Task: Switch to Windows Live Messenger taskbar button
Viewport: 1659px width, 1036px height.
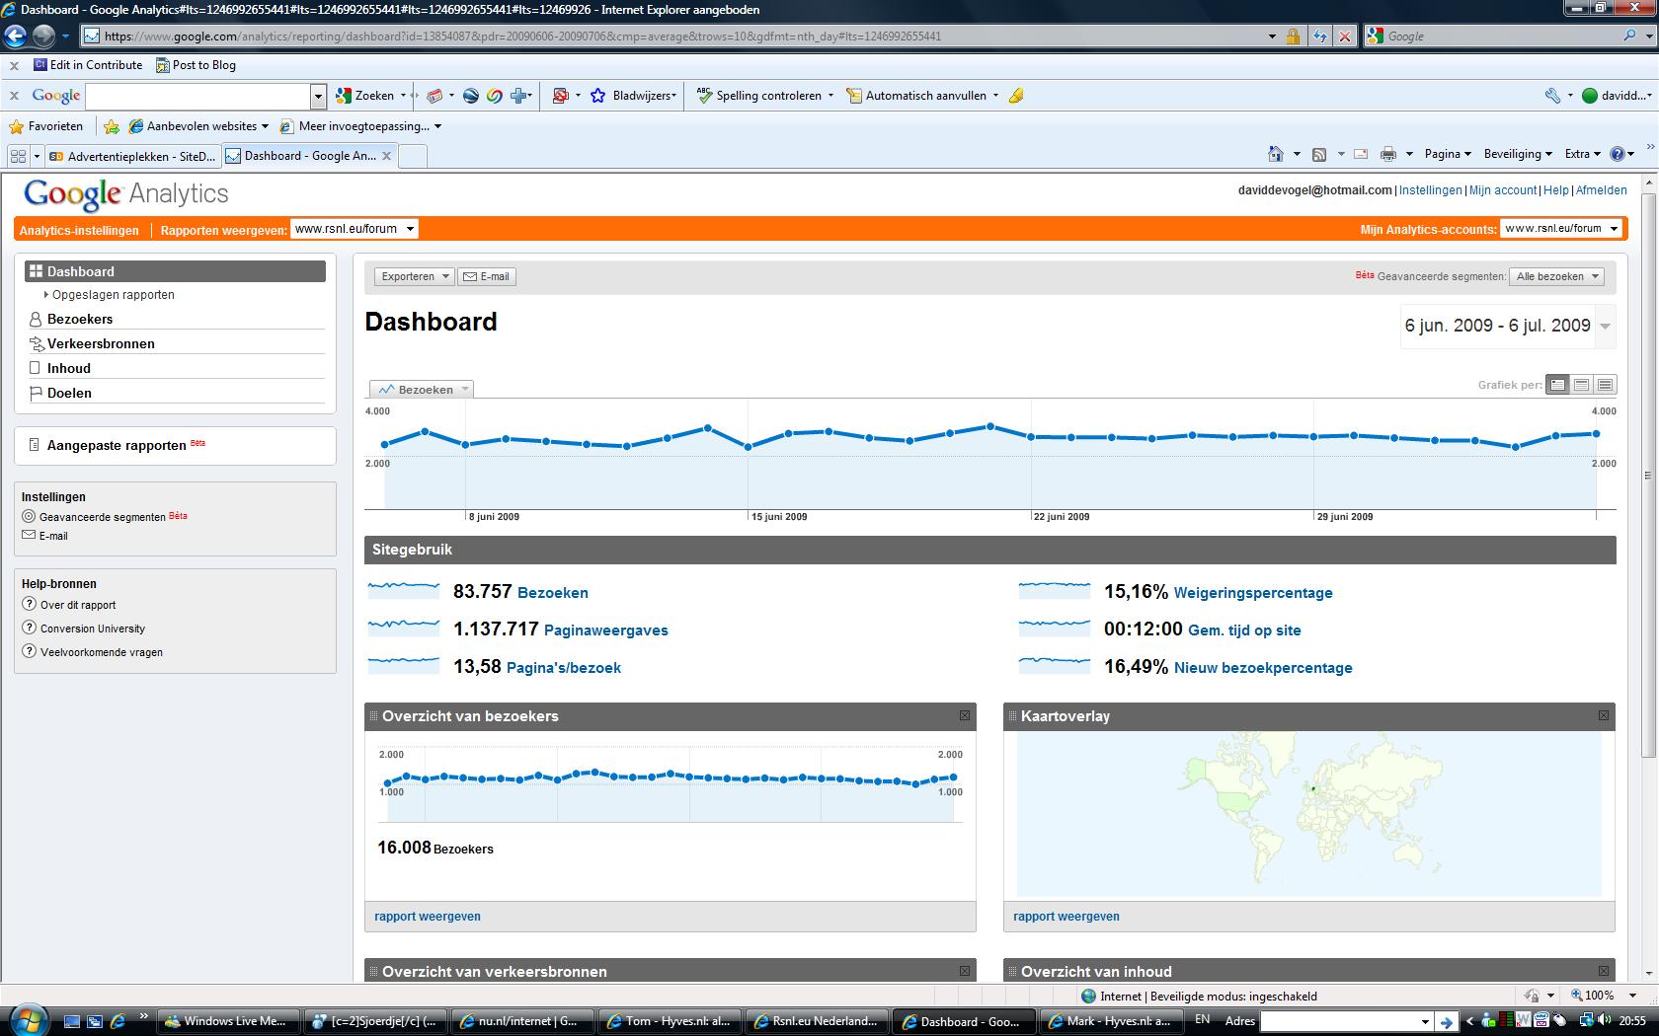Action: point(226,1021)
